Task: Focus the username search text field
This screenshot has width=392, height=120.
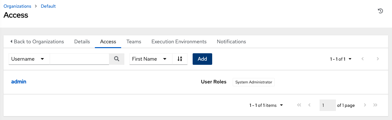Action: 79,59
